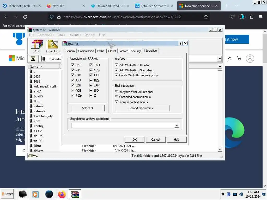Select the CodeIntegrity folder in WinRAR
The image size is (267, 200).
click(x=43, y=116)
